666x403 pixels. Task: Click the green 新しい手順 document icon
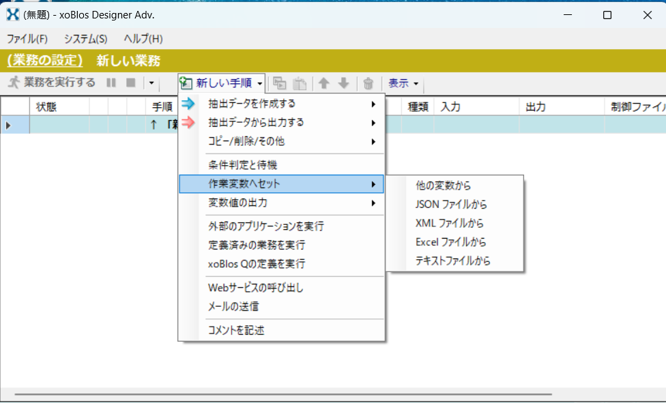tap(185, 83)
